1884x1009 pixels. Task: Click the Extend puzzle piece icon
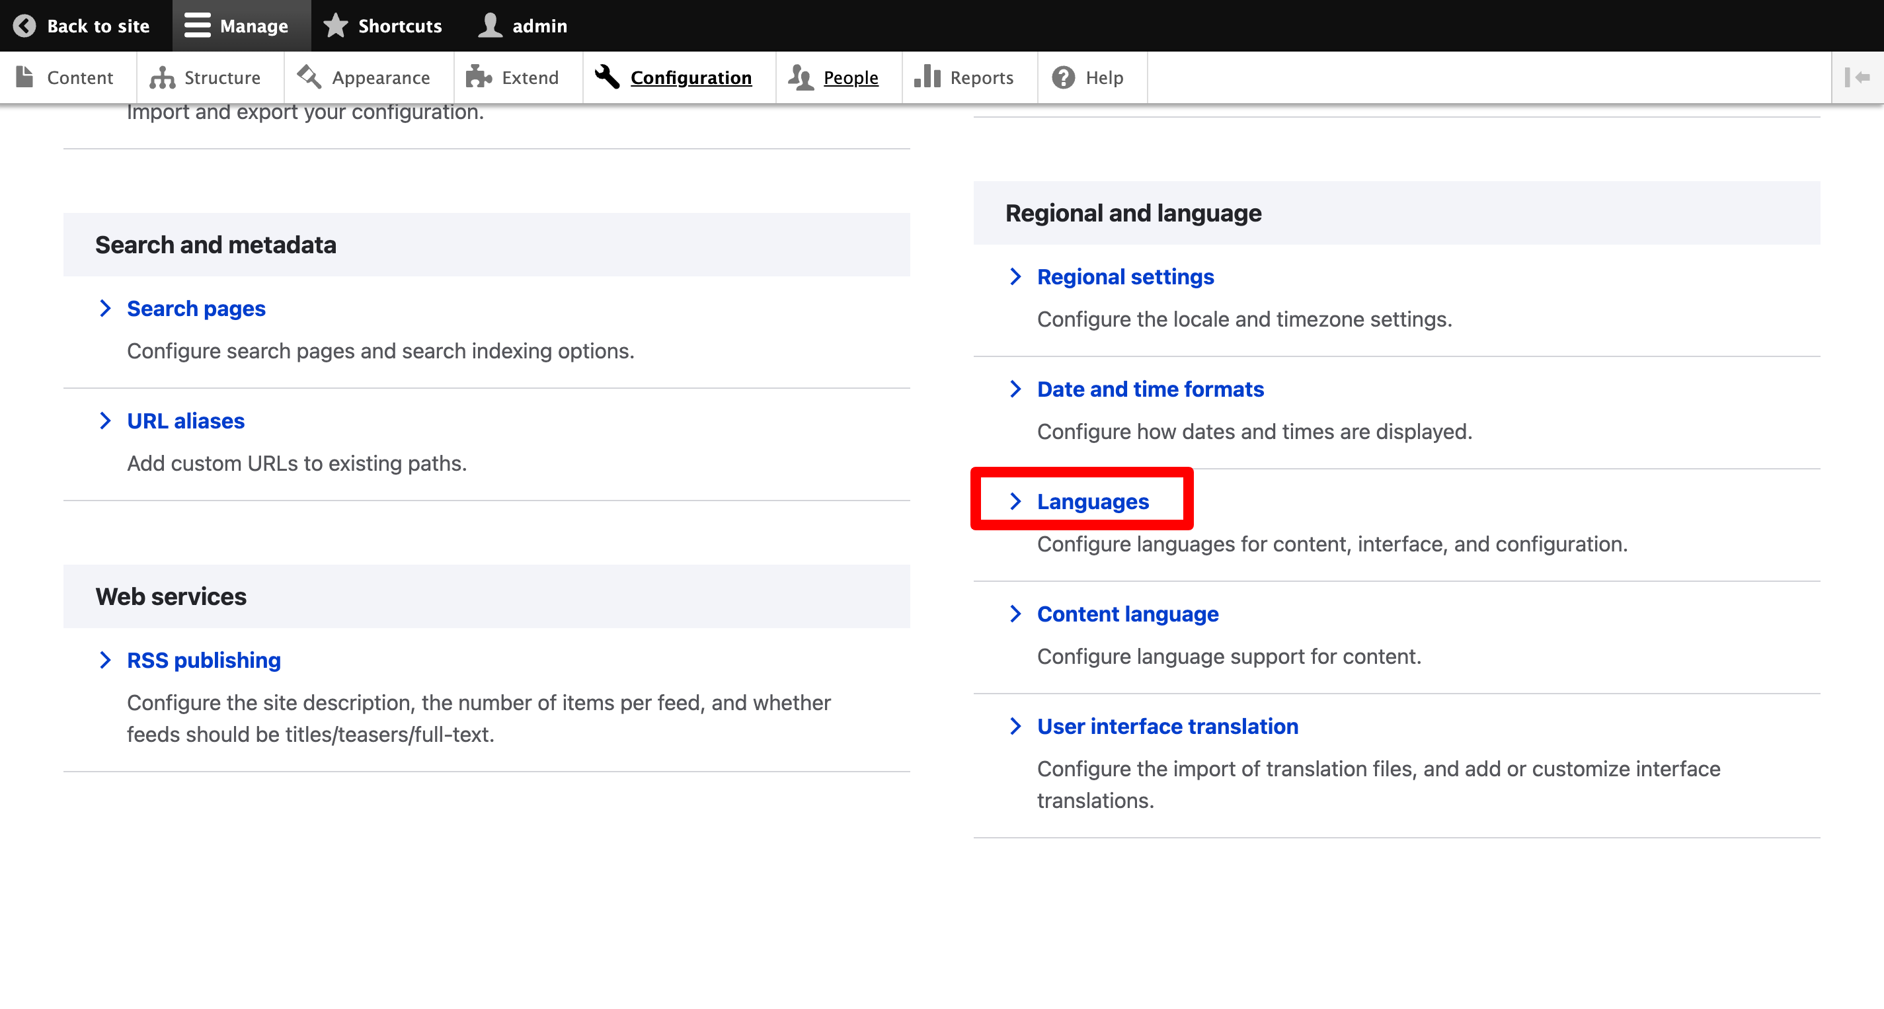[x=479, y=77]
